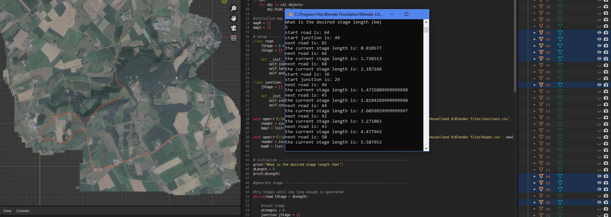The height and width of the screenshot is (217, 611).
Task: Expand object 66 disclosure triangle
Action: click(534, 189)
